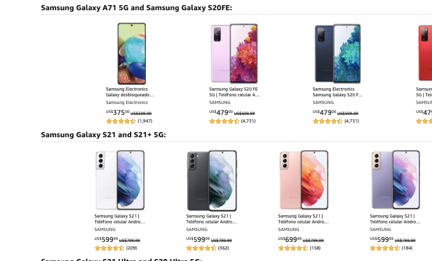Click the lavender Galaxy S20 FE image
The height and width of the screenshot is (261, 432).
pyautogui.click(x=234, y=53)
